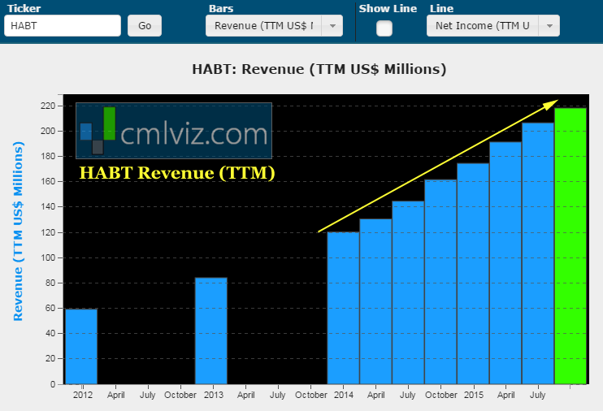
Task: Click the Bars dropdown arrow
Action: [332, 26]
